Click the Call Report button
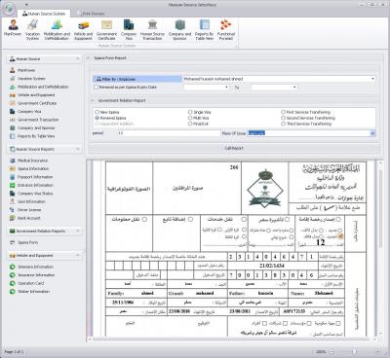Image resolution: width=390 pixels, height=358 pixels. pos(234,148)
